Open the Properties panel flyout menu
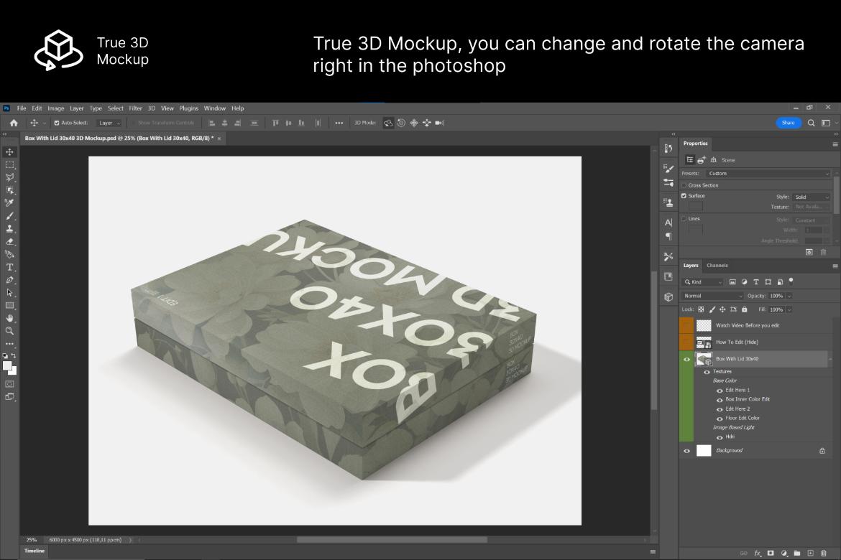This screenshot has width=841, height=560. pyautogui.click(x=835, y=144)
